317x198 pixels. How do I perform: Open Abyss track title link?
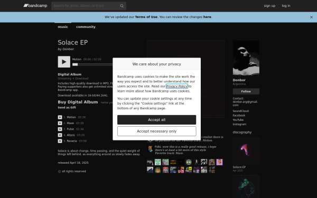(x=71, y=135)
